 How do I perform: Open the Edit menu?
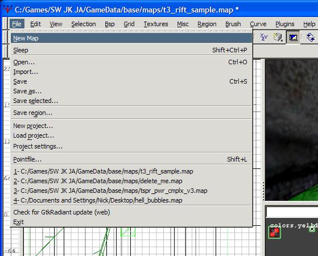click(35, 24)
